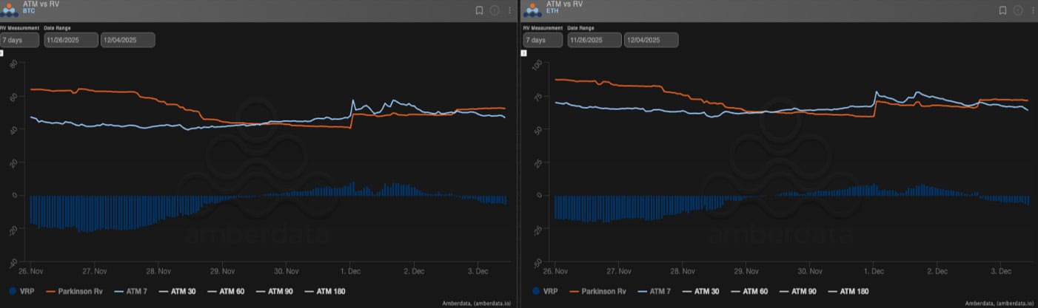Open info icon on BTC chart
This screenshot has width=1038, height=308.
[495, 10]
